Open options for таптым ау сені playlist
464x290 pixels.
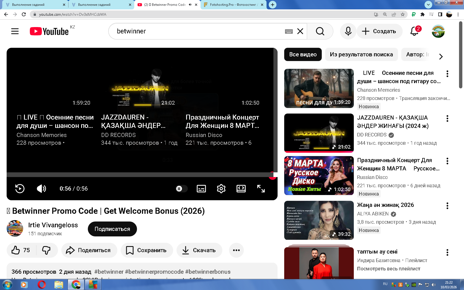[x=447, y=252]
